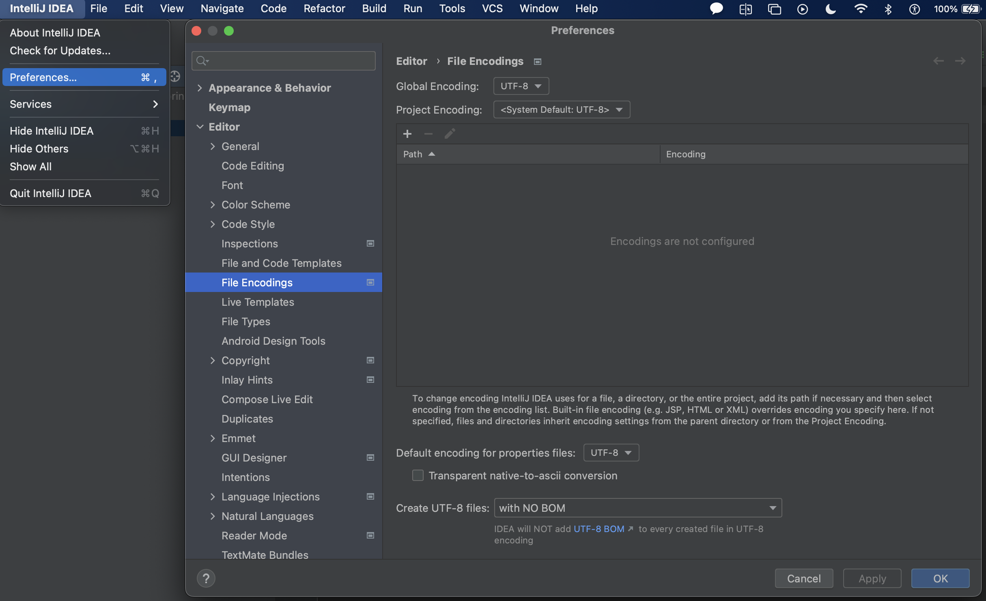Open the Global Encoding dropdown
Image resolution: width=986 pixels, height=601 pixels.
(x=521, y=86)
